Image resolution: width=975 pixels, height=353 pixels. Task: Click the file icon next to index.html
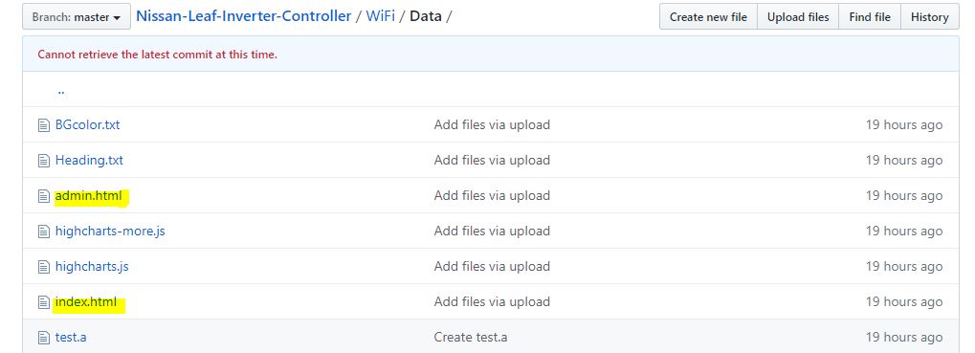point(43,302)
